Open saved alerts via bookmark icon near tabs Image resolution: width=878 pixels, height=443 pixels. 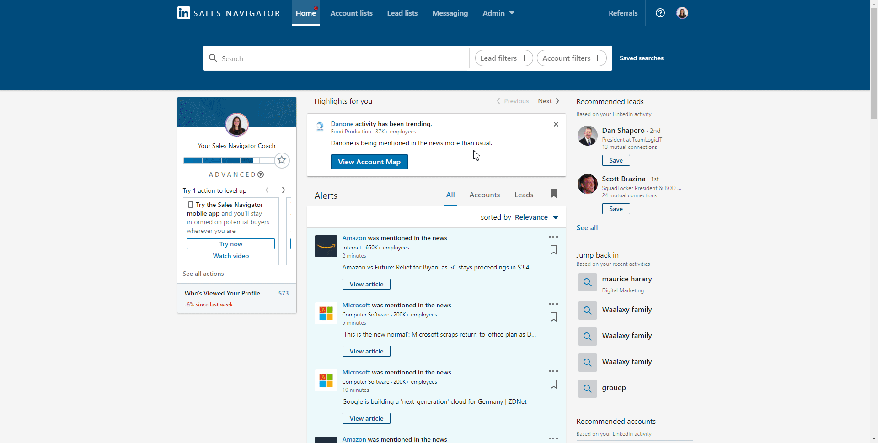[x=553, y=194]
